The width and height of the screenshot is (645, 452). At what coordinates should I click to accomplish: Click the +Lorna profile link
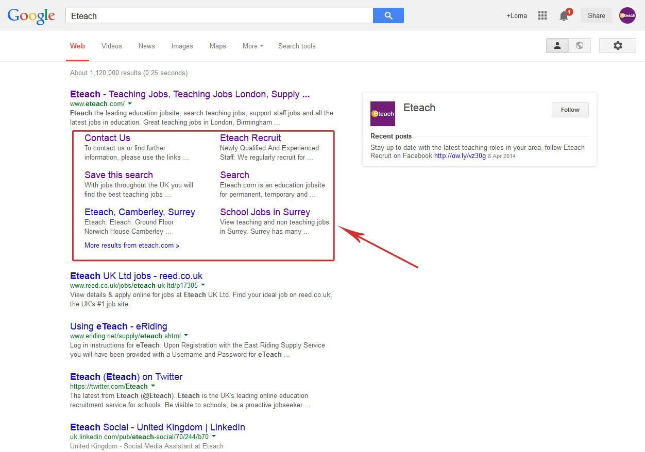(517, 15)
